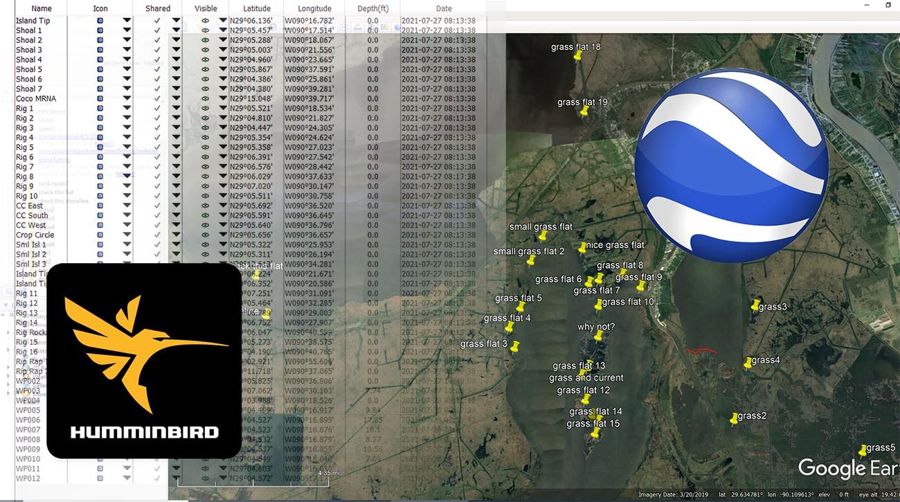The height and width of the screenshot is (502, 900).
Task: Click the waypoint icon in Rig 10 row
Action: coord(100,196)
